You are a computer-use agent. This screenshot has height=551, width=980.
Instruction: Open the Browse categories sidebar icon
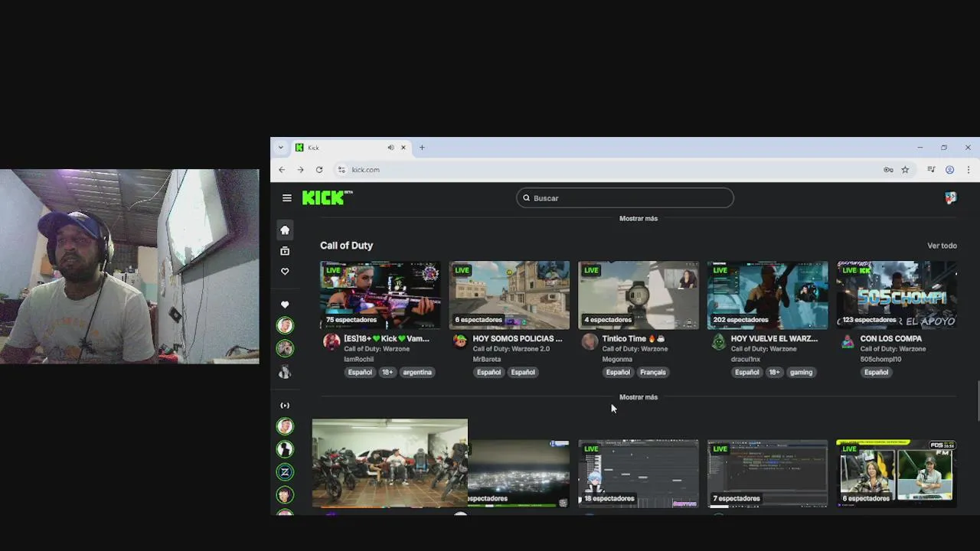285,251
